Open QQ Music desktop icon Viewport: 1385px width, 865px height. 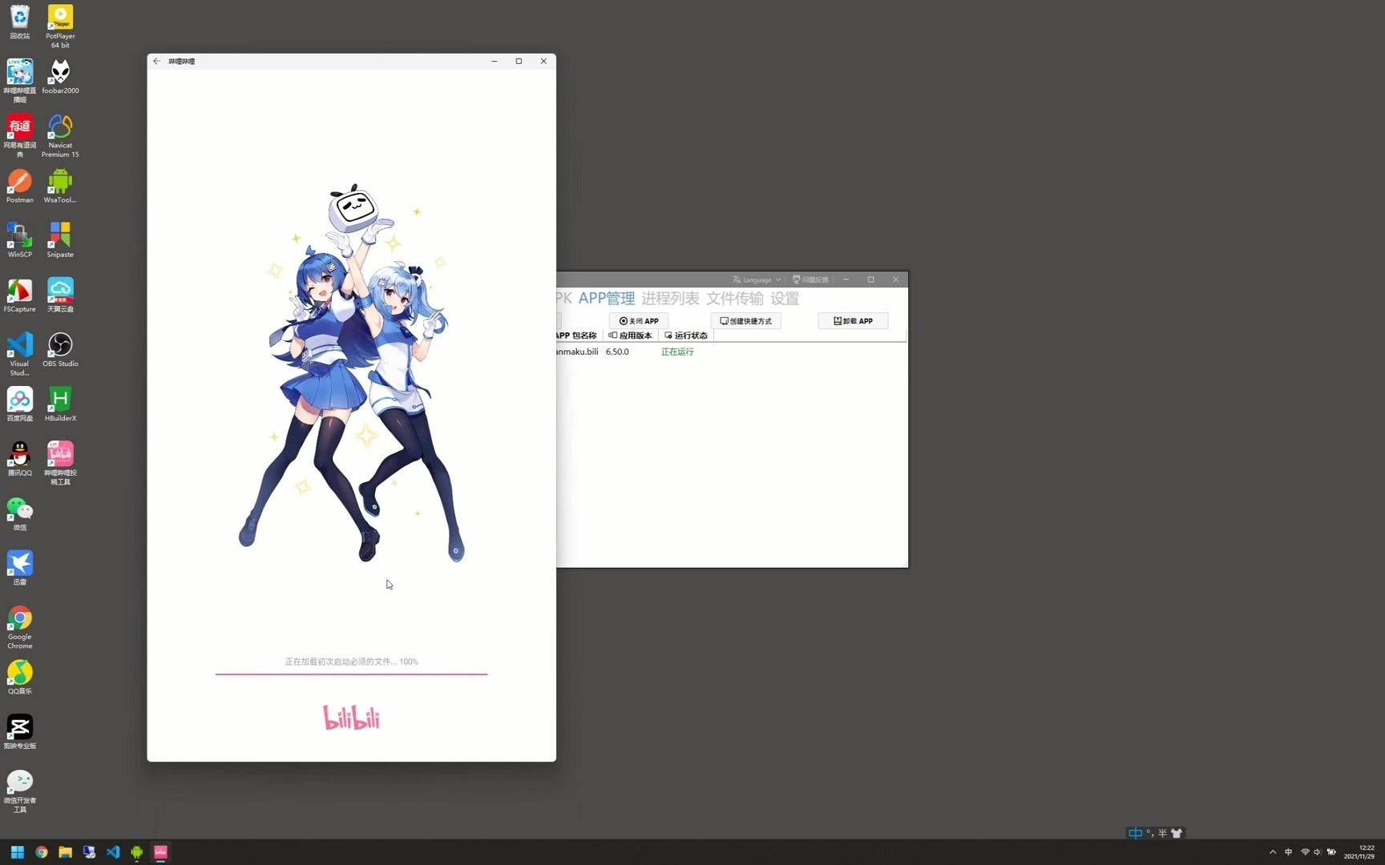pyautogui.click(x=20, y=678)
